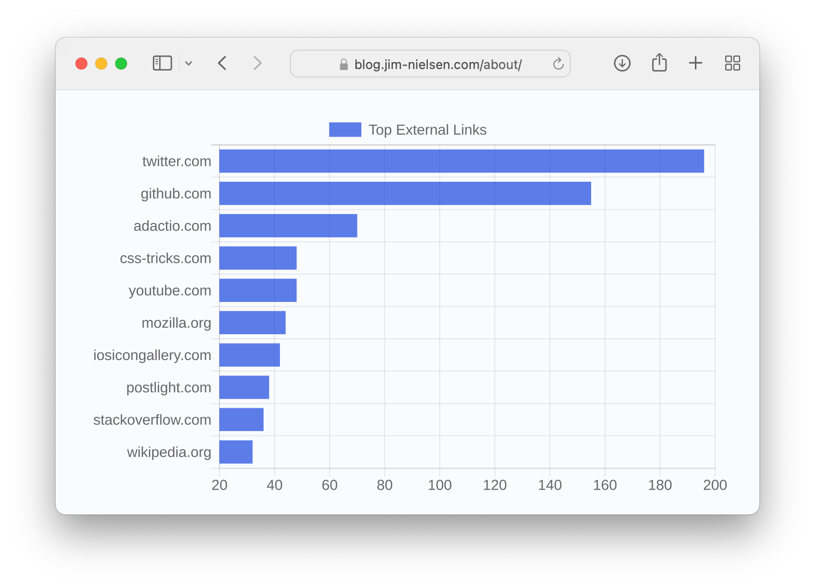Click the Top External Links legend label
Image resolution: width=815 pixels, height=588 pixels.
(427, 130)
